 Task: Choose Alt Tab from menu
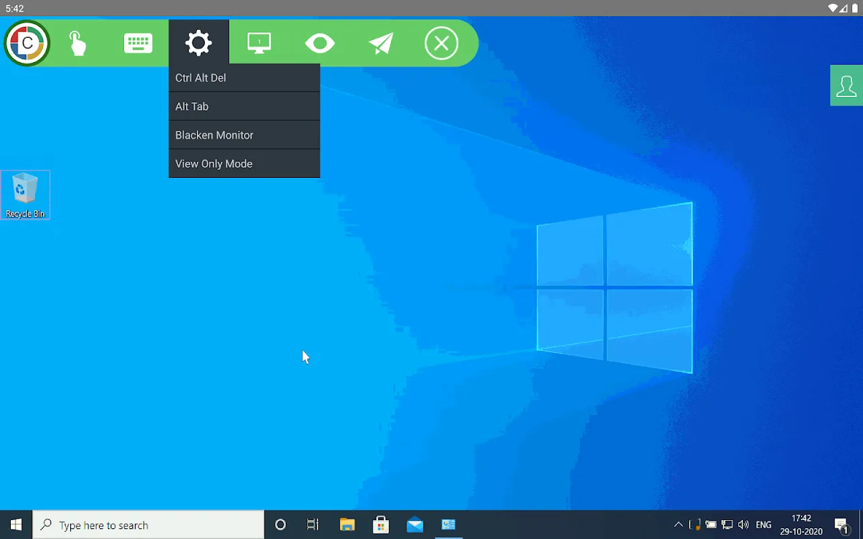coord(244,106)
